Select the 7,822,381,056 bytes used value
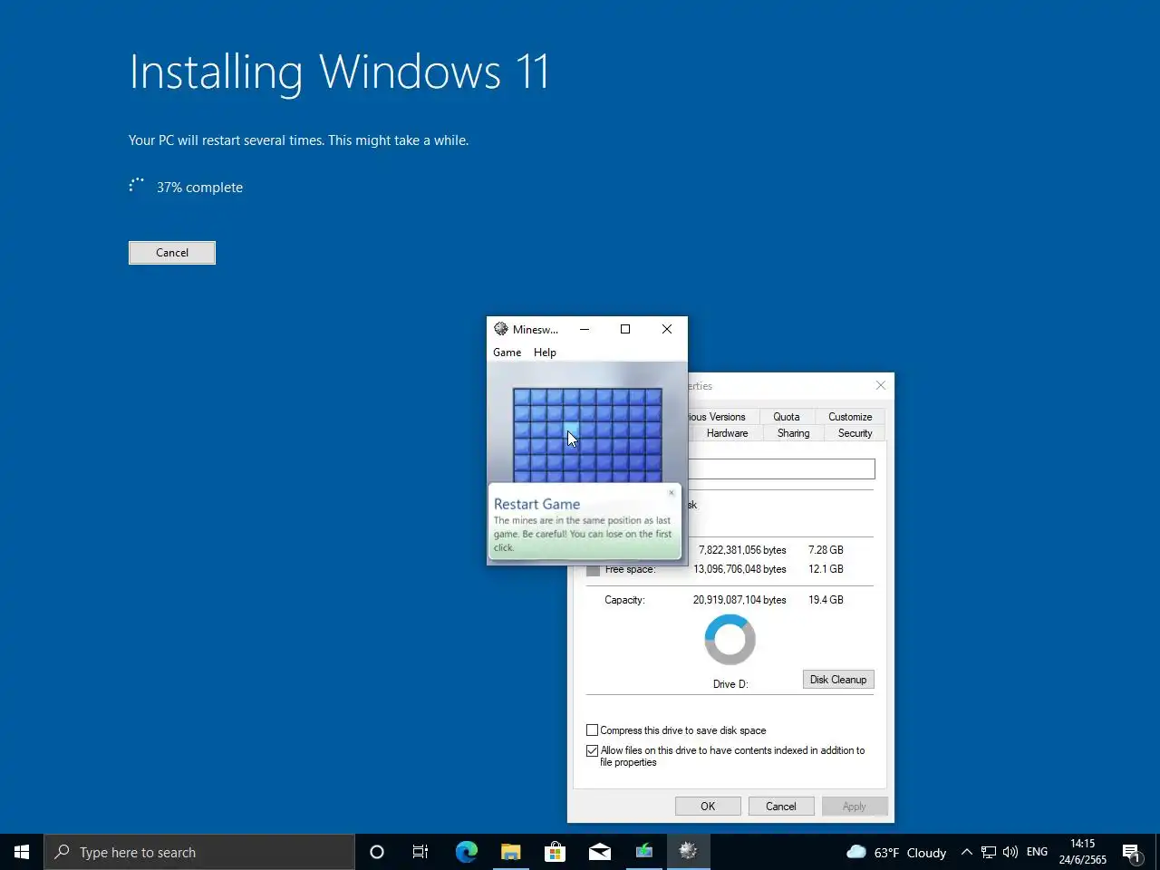This screenshot has width=1160, height=870. click(x=742, y=550)
